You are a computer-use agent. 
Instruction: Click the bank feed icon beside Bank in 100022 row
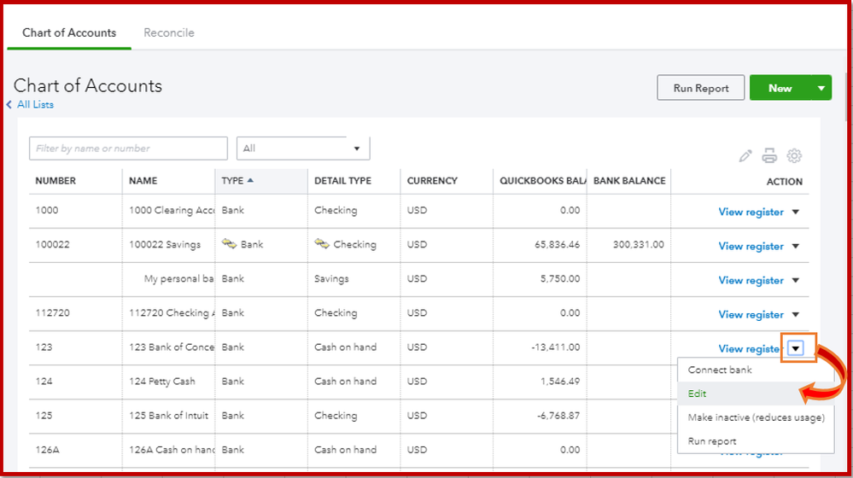pos(229,244)
